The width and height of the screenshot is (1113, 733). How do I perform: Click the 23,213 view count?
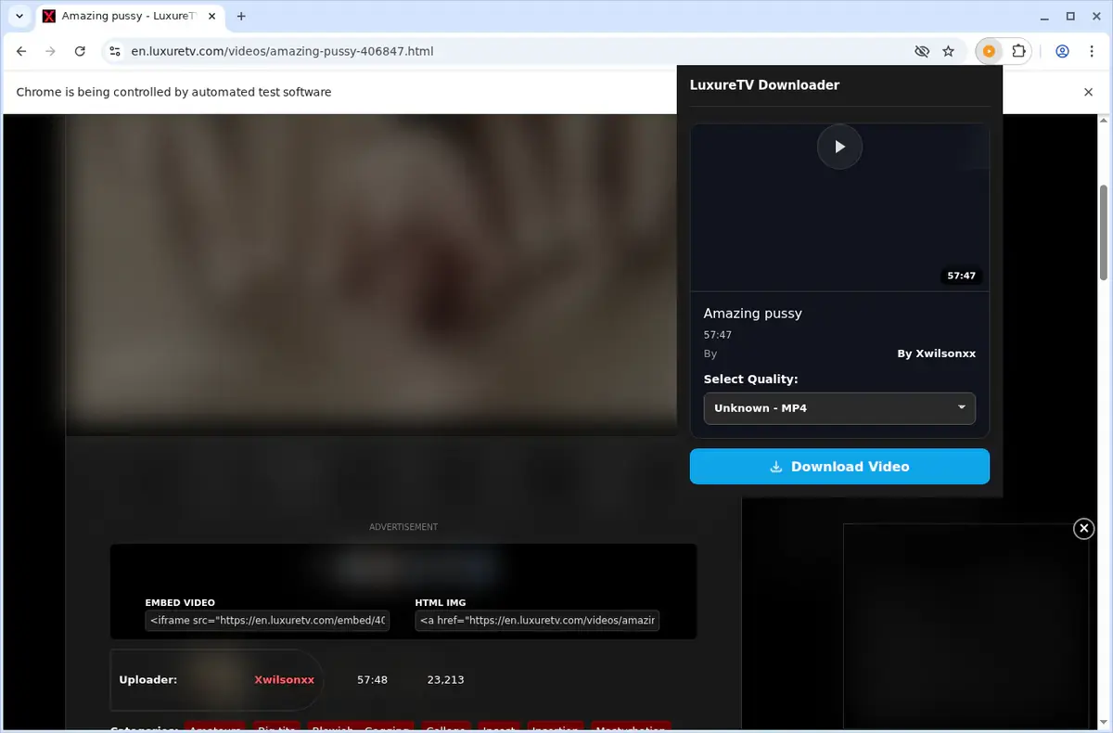(x=445, y=679)
